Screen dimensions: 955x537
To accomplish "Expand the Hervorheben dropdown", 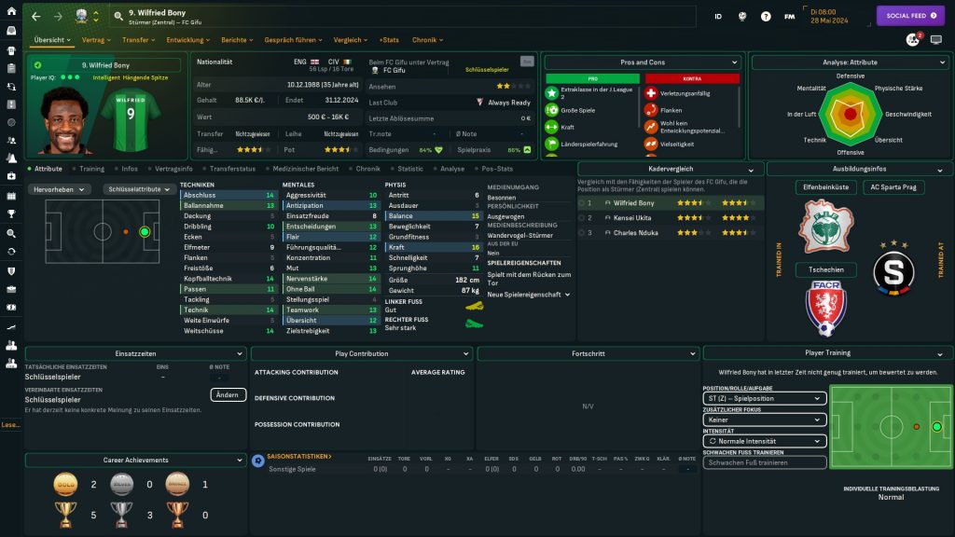I will pyautogui.click(x=58, y=189).
